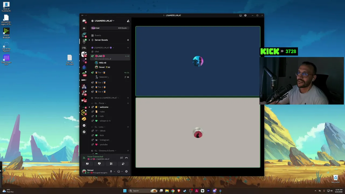Open microphone input options arrow

click(x=114, y=171)
